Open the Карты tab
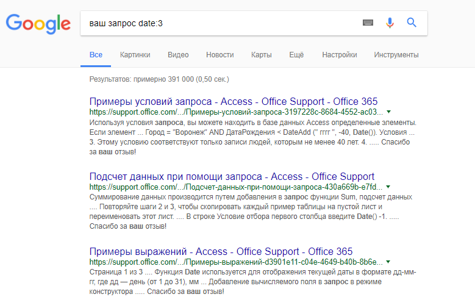The height and width of the screenshot is (308, 475). [x=262, y=55]
